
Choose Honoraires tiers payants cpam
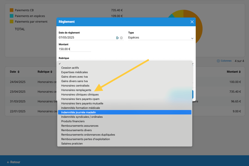click(80, 99)
